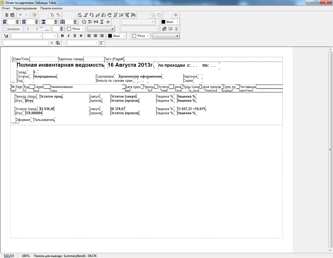
Task: Open the White border color dropdown next to Активен
Action: (x=83, y=29)
